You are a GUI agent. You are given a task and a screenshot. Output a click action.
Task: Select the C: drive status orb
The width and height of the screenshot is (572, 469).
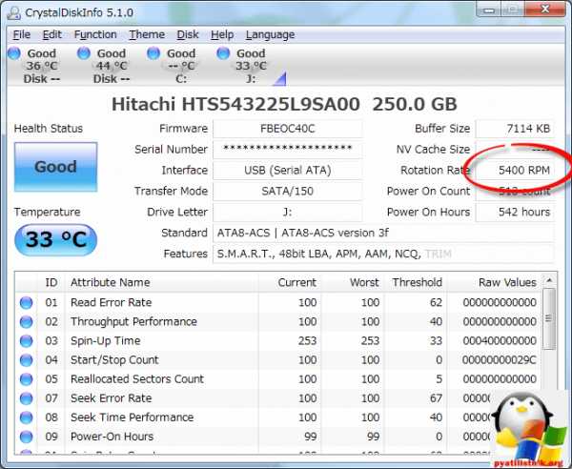click(153, 53)
